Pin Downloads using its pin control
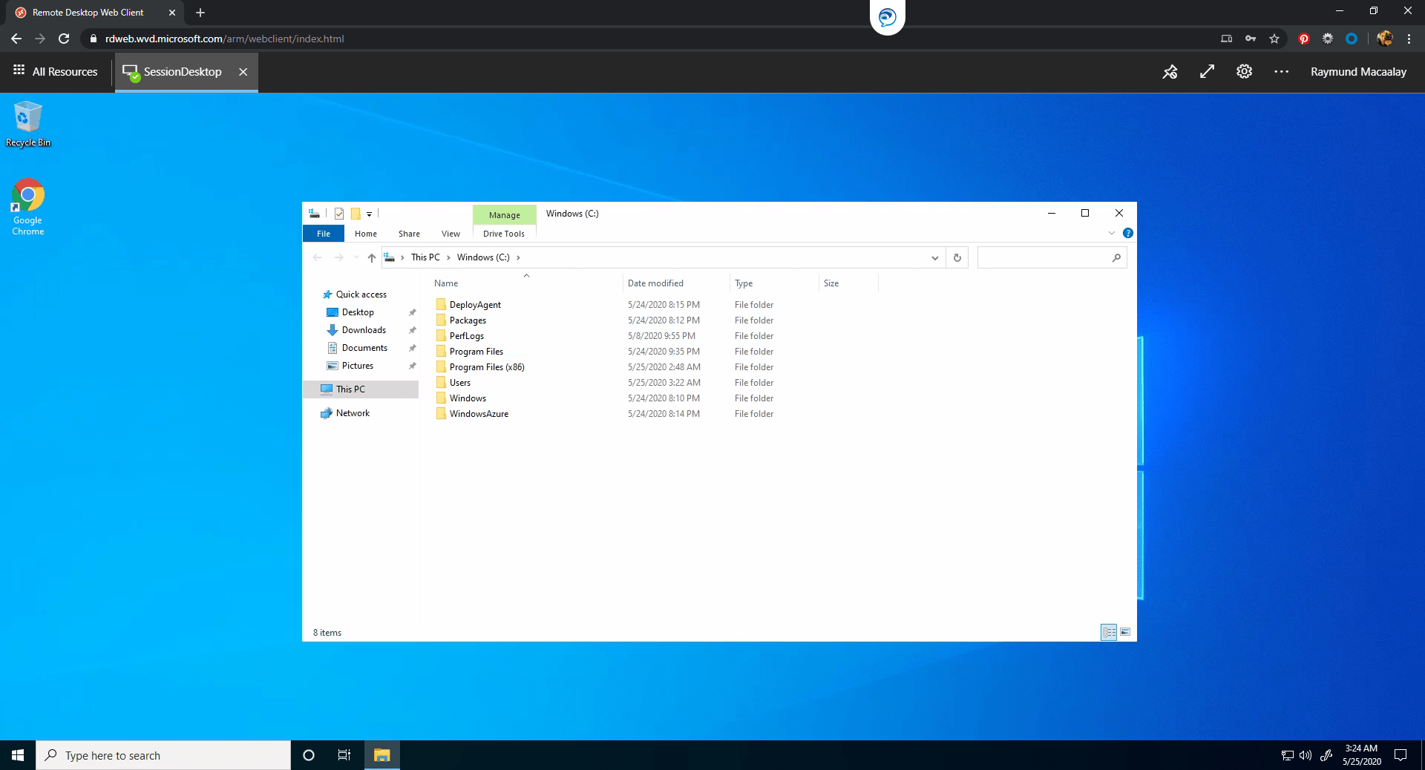The width and height of the screenshot is (1425, 770). point(413,330)
